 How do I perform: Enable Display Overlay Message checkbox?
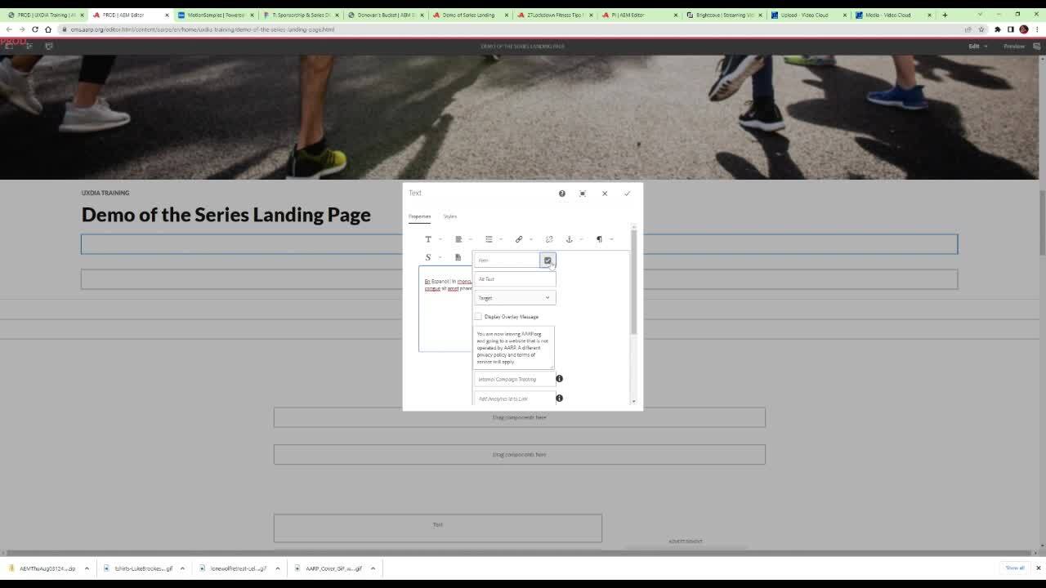click(478, 317)
